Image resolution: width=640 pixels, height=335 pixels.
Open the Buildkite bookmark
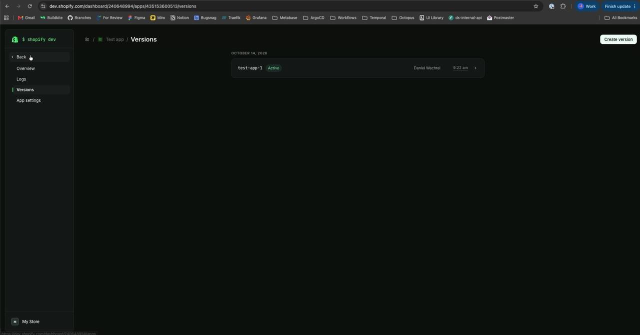51,18
